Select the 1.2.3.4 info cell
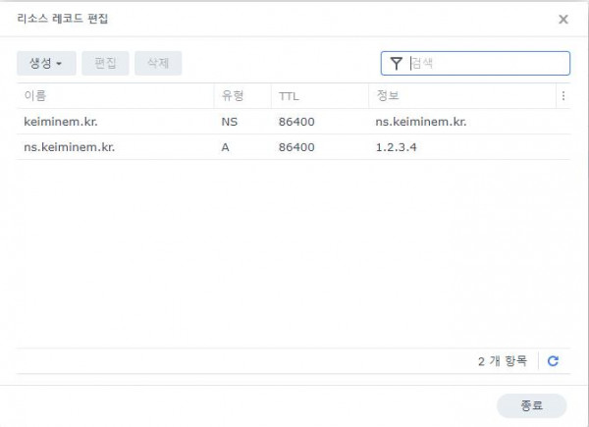Viewport: 589px width, 427px height. [x=398, y=147]
